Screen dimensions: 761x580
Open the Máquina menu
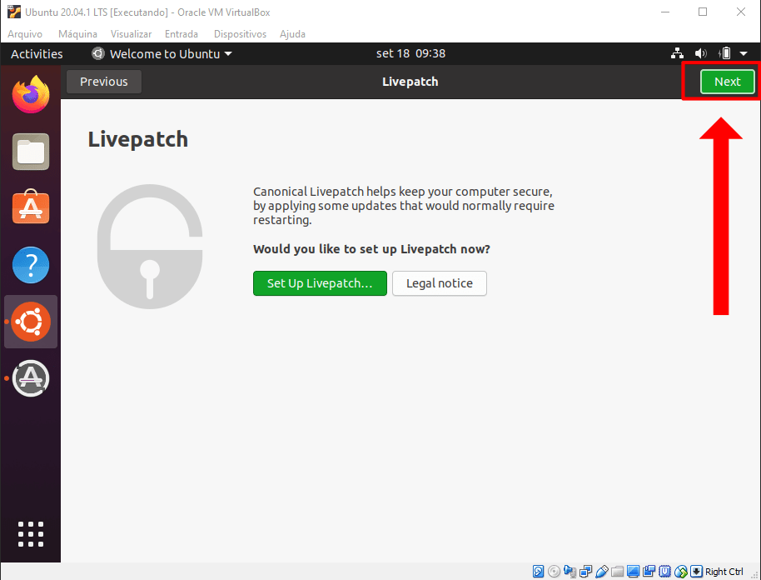click(x=77, y=34)
